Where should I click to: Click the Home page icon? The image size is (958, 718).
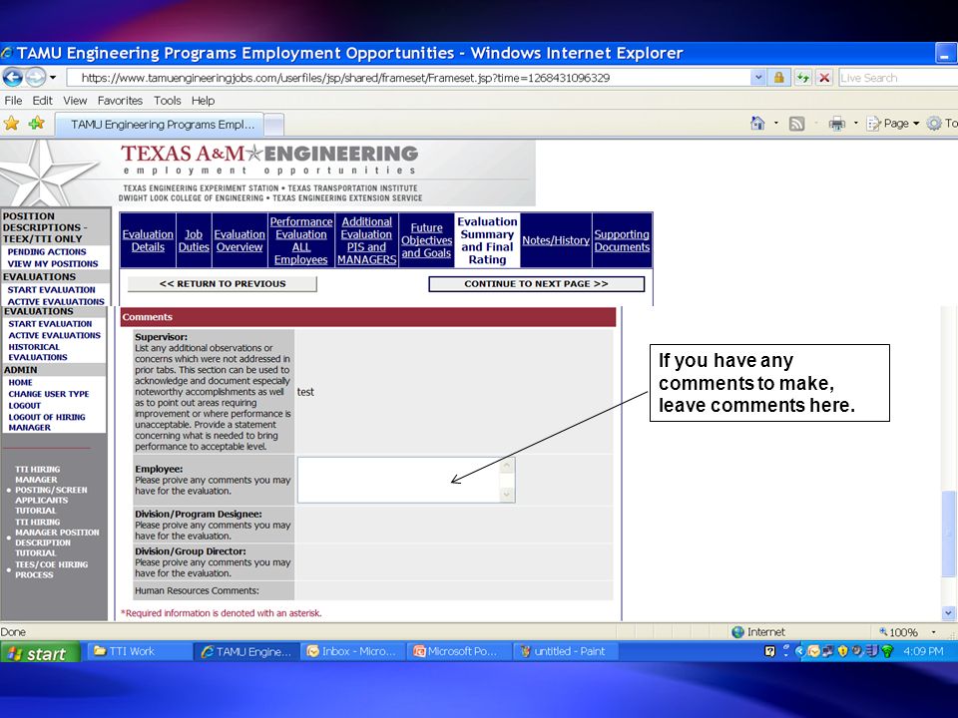[x=757, y=124]
